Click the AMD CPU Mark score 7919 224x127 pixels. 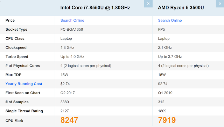point(167,120)
